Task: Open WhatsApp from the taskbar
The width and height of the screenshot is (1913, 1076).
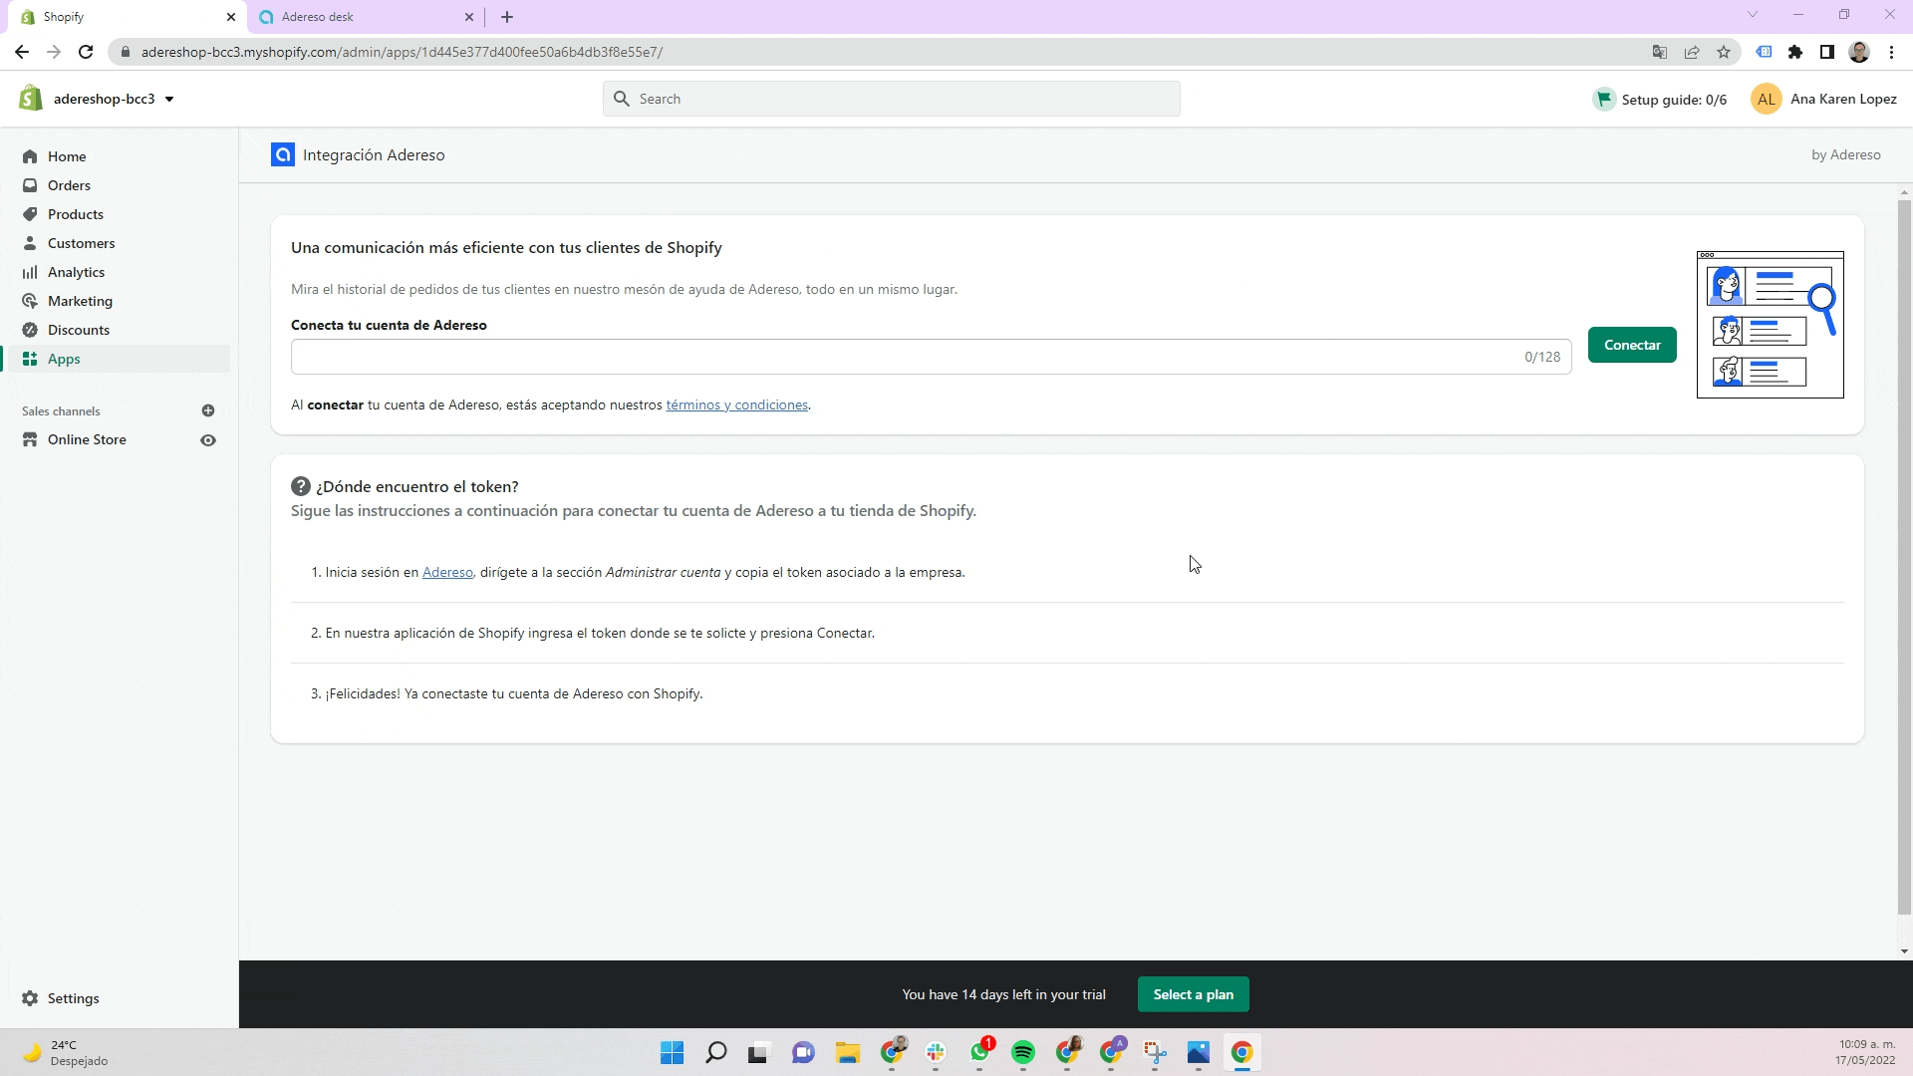Action: [979, 1052]
